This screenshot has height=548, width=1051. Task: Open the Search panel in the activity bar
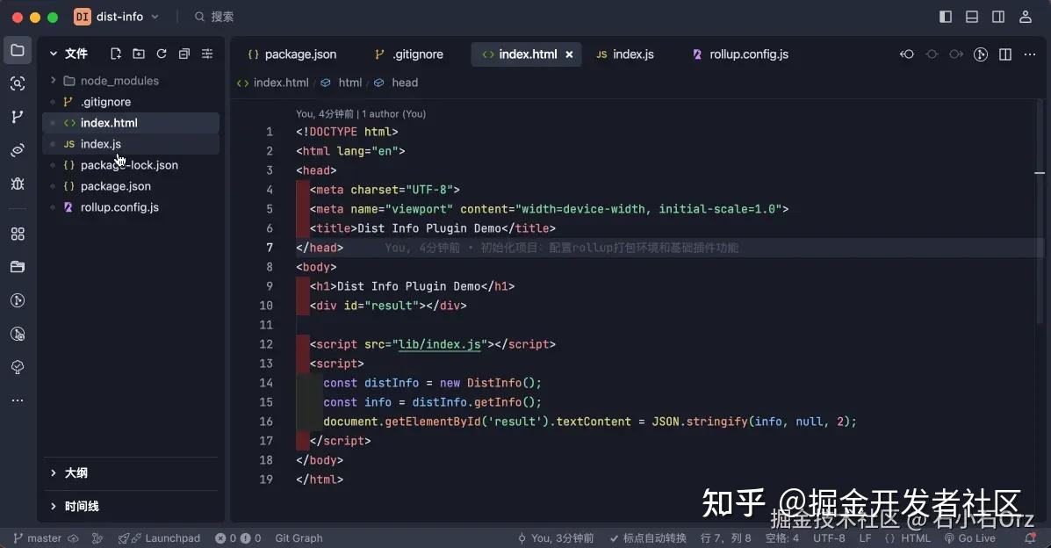(x=18, y=84)
